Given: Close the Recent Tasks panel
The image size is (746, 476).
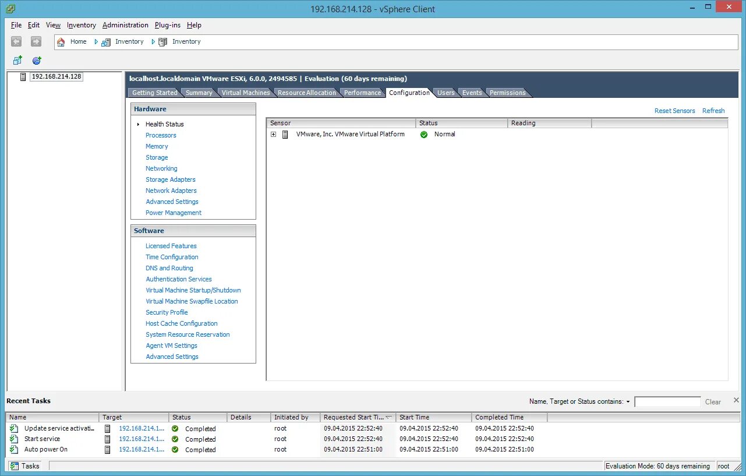Looking at the screenshot, I should click(x=736, y=400).
